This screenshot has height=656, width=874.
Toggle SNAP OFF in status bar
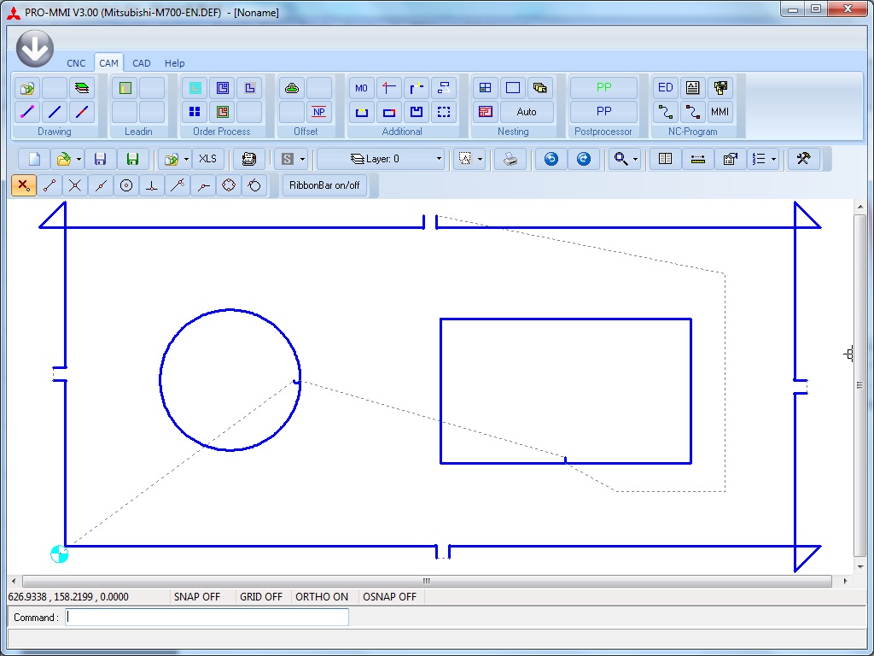pyautogui.click(x=197, y=597)
